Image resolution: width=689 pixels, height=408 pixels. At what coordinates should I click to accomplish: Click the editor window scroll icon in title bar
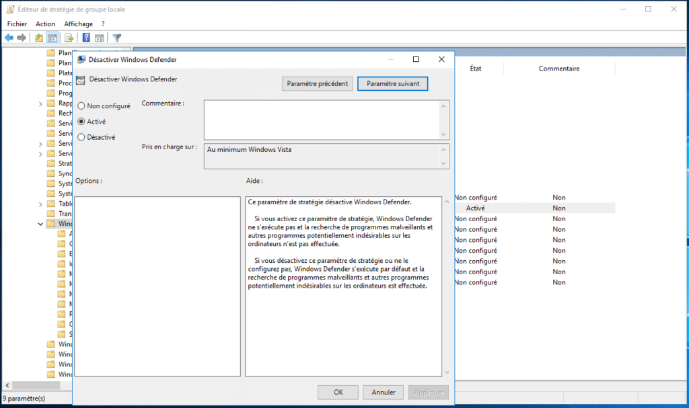10,9
